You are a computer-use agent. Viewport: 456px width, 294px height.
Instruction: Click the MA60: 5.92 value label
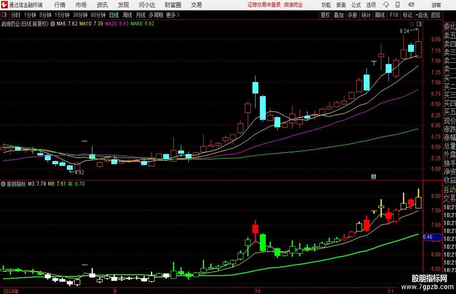click(142, 24)
